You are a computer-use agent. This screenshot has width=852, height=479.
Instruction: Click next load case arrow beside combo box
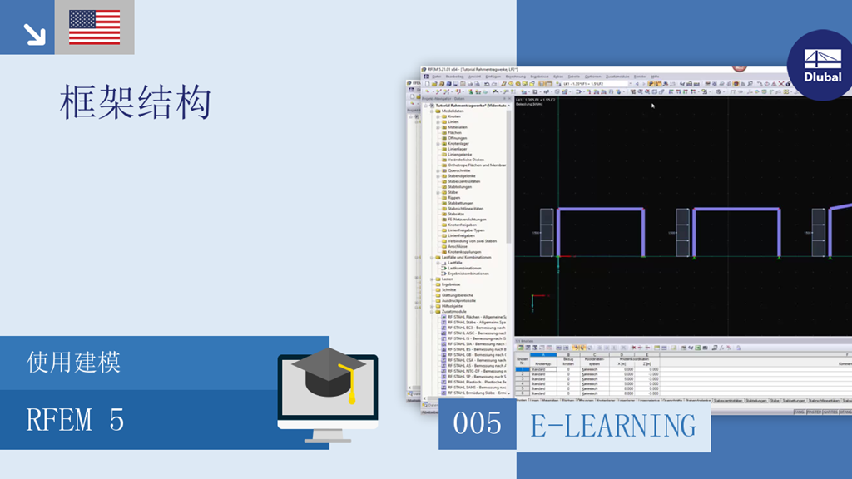[644, 84]
